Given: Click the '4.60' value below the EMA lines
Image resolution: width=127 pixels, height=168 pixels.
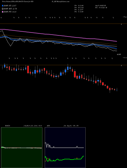Looking at the screenshot, I should [119, 54].
